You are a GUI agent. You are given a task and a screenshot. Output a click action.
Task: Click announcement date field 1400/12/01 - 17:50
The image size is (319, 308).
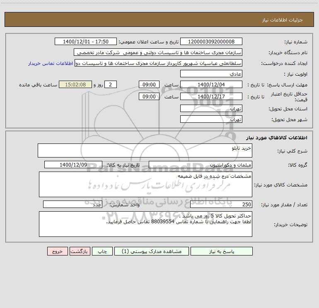tap(86, 41)
